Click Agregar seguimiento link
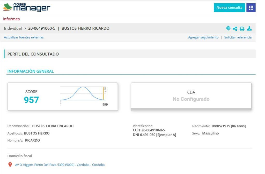 [203, 37]
